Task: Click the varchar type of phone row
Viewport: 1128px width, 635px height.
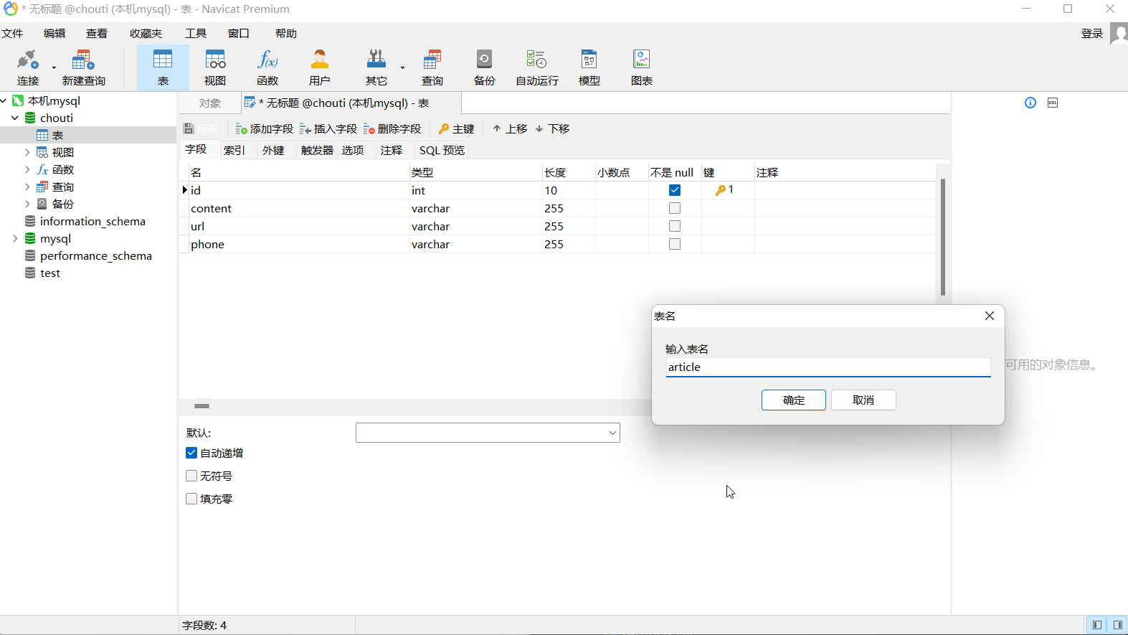Action: click(430, 244)
